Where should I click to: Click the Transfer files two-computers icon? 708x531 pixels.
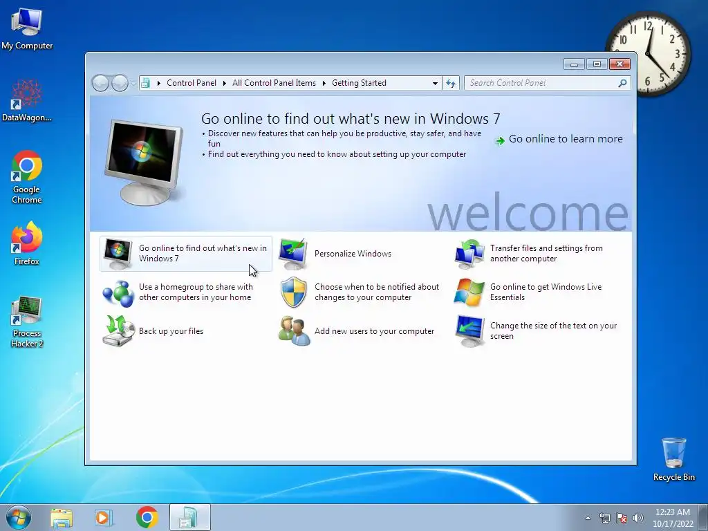pos(469,254)
